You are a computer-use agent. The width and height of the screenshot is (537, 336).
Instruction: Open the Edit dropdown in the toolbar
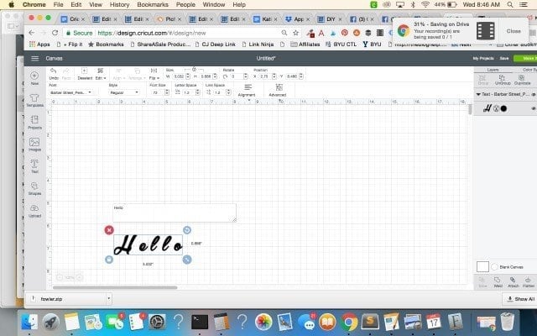(x=101, y=73)
